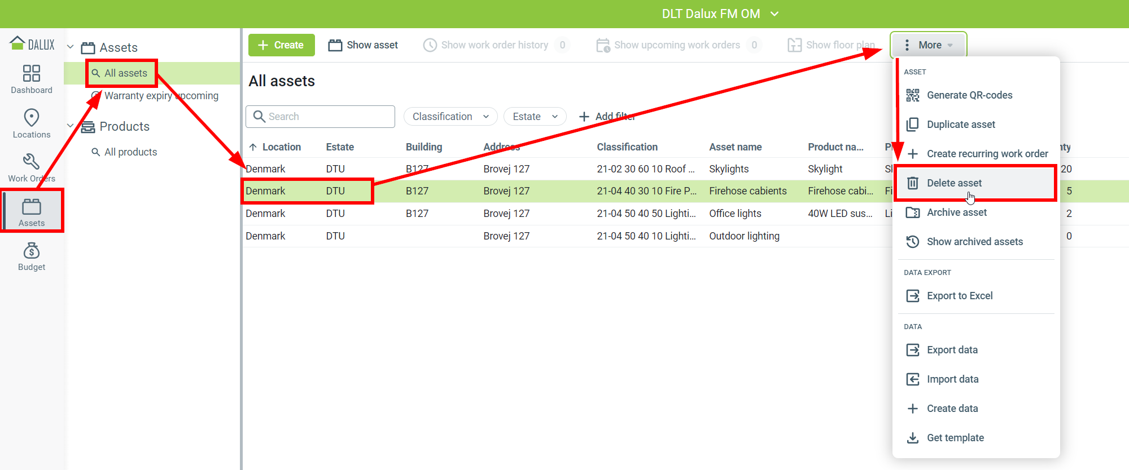The width and height of the screenshot is (1129, 470).
Task: Click into the Search input field
Action: (327, 117)
